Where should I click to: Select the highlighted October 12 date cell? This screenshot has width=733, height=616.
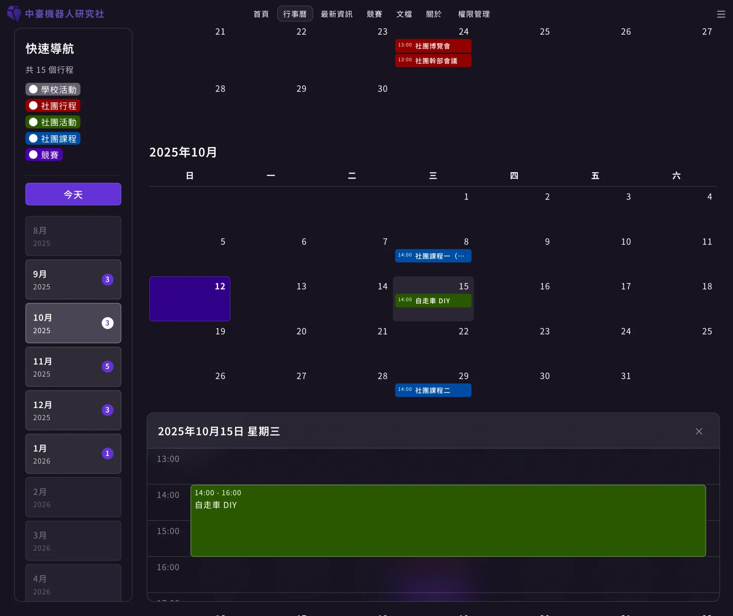[x=190, y=299]
